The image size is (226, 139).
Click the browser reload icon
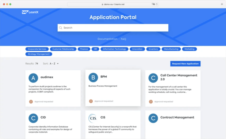click(157, 4)
